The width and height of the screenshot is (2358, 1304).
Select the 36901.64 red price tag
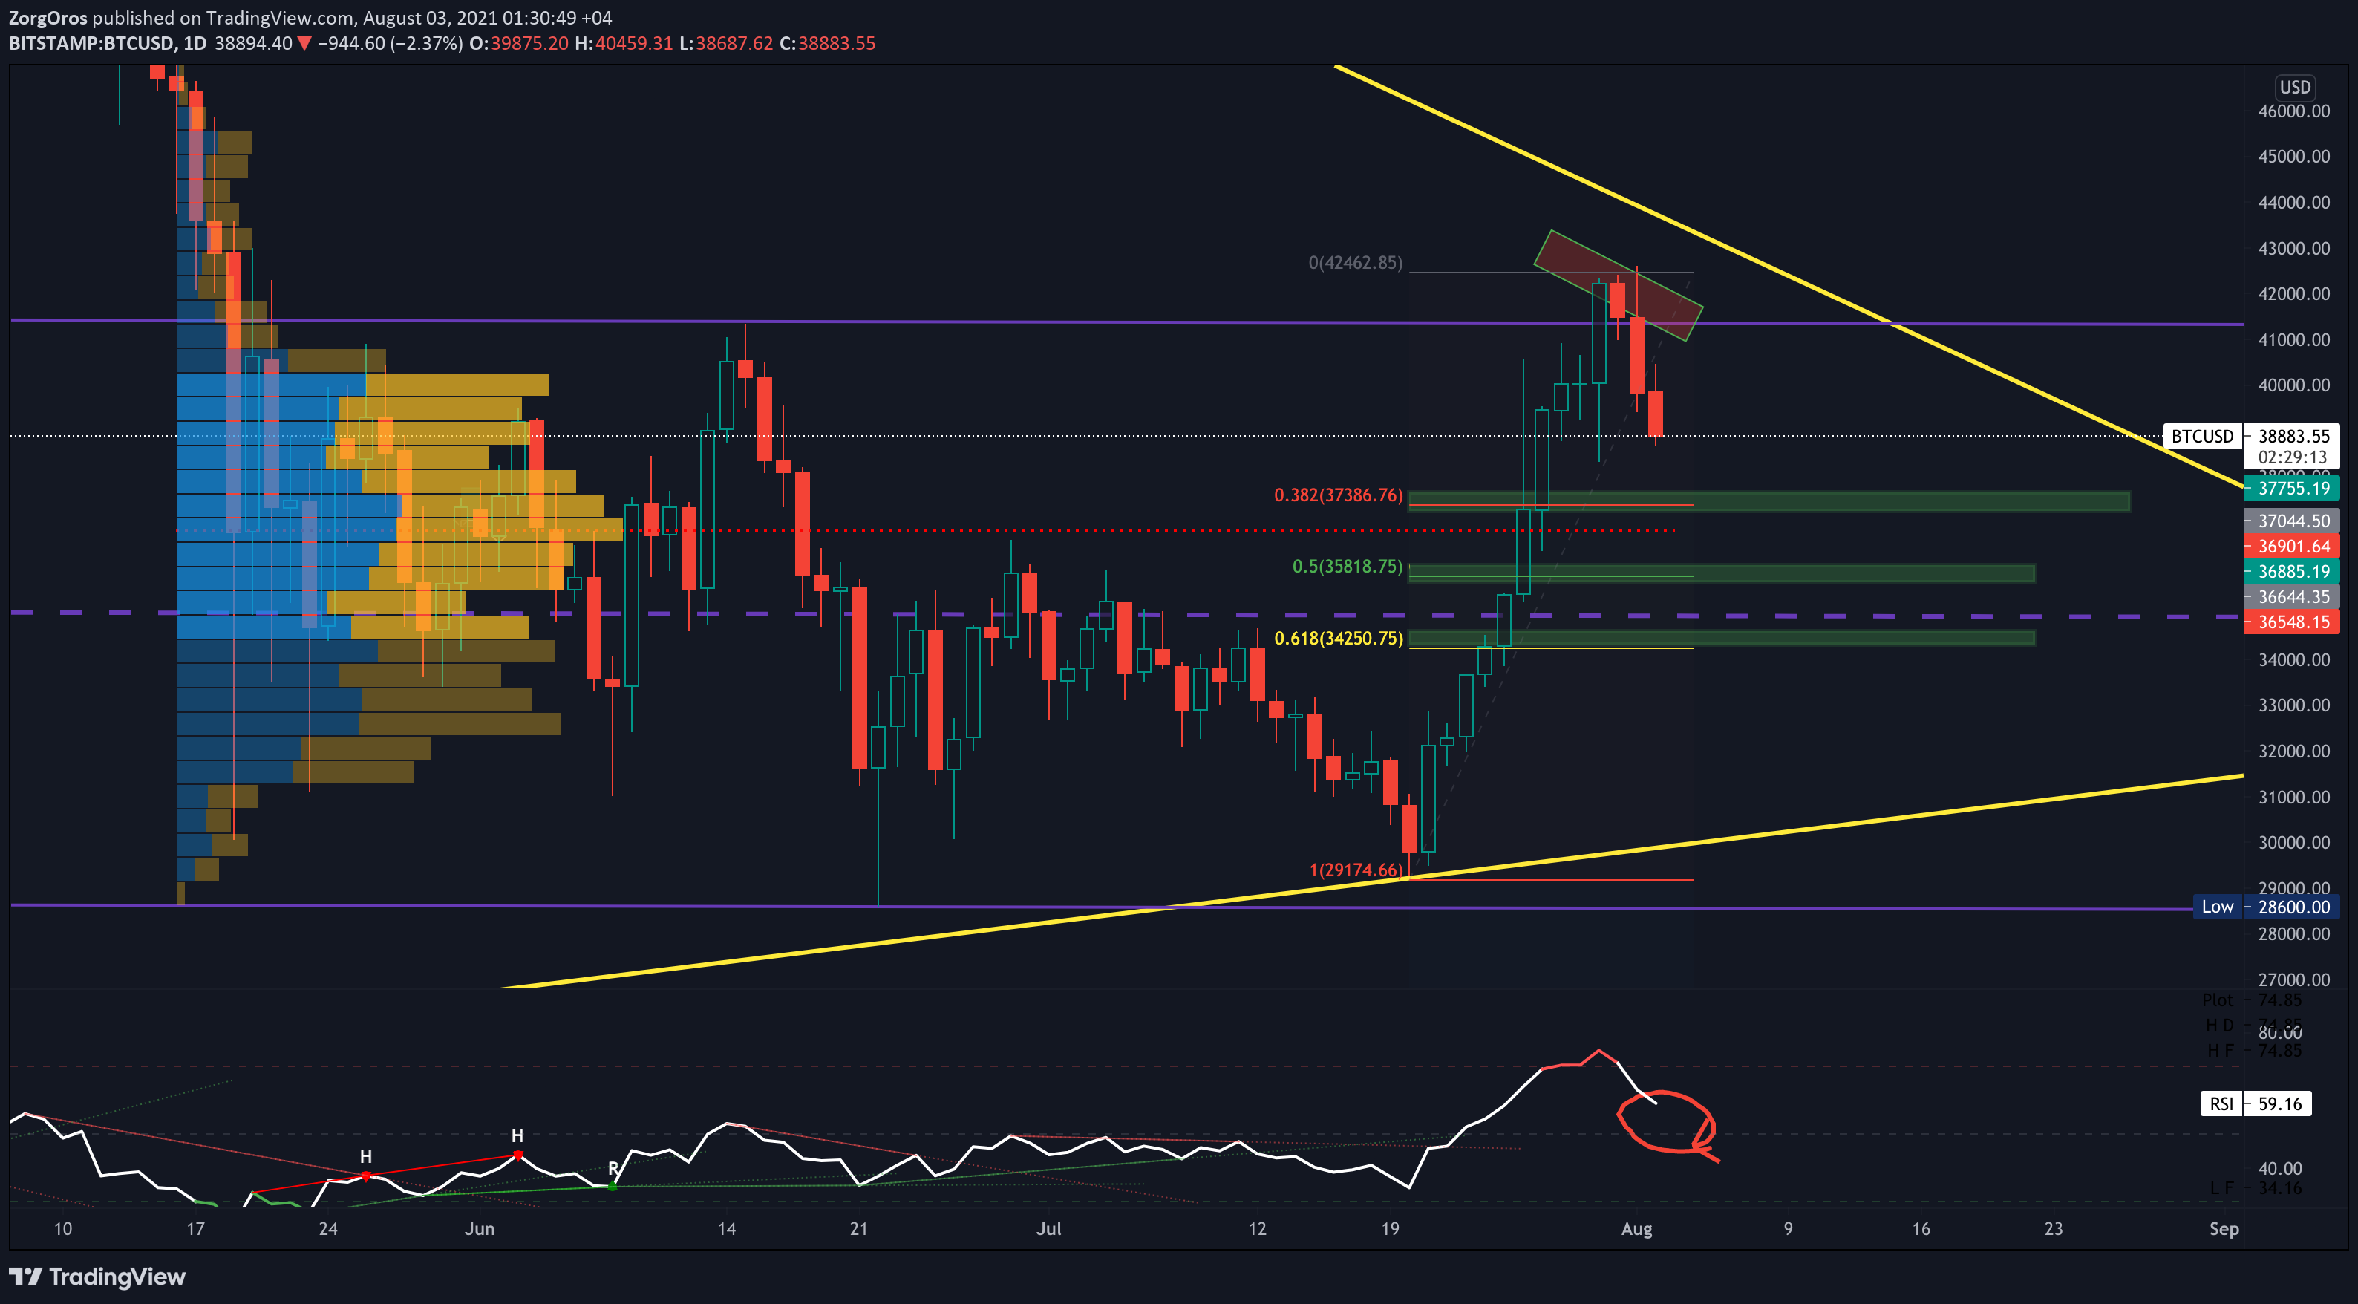coord(2292,546)
